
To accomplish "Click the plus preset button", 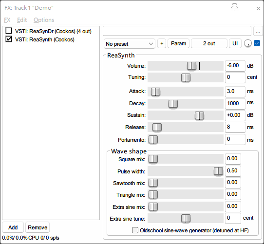I will pyautogui.click(x=162, y=43).
